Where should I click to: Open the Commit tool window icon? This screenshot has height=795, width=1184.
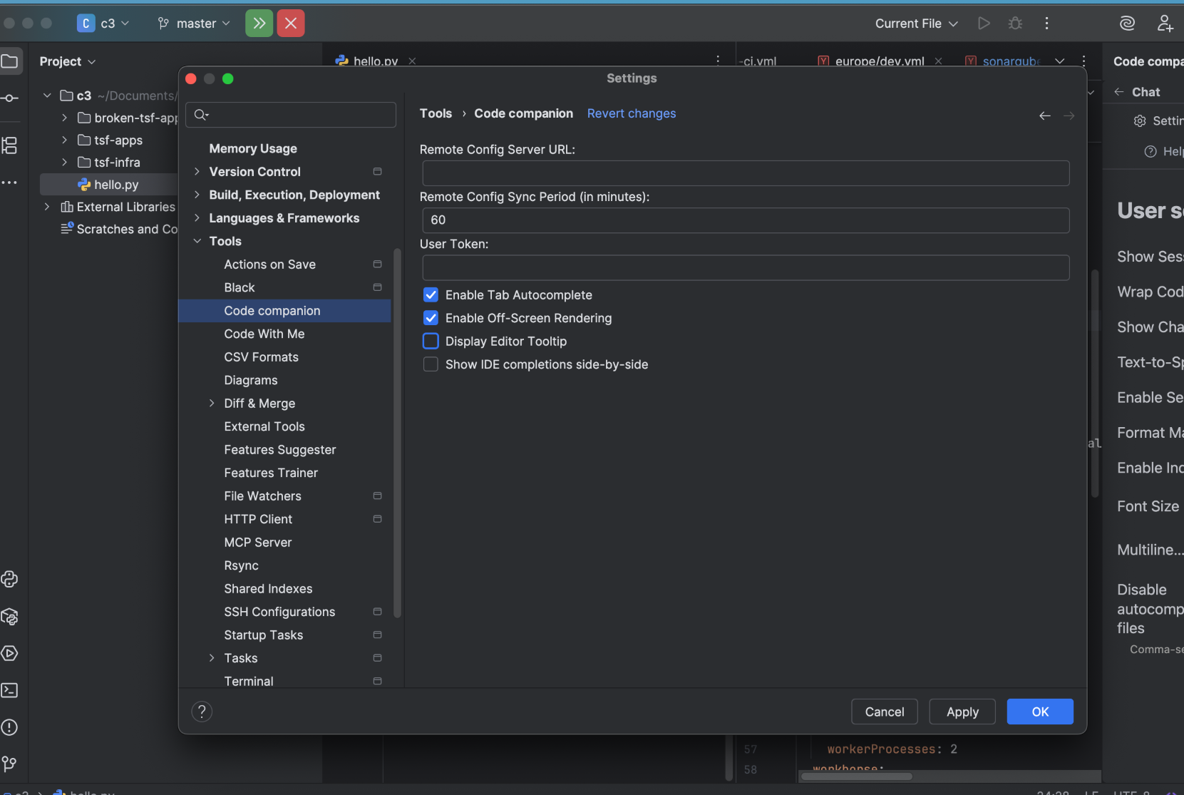[10, 98]
